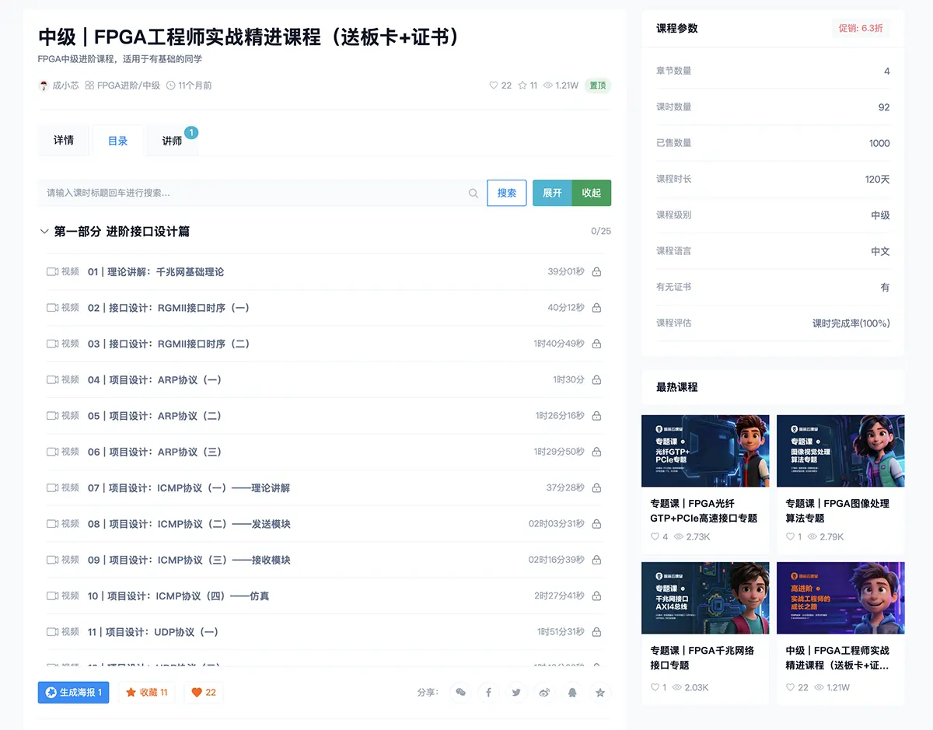Share the course on Weibo

(x=544, y=692)
